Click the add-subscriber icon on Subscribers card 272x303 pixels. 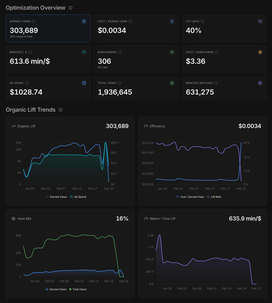172,52
